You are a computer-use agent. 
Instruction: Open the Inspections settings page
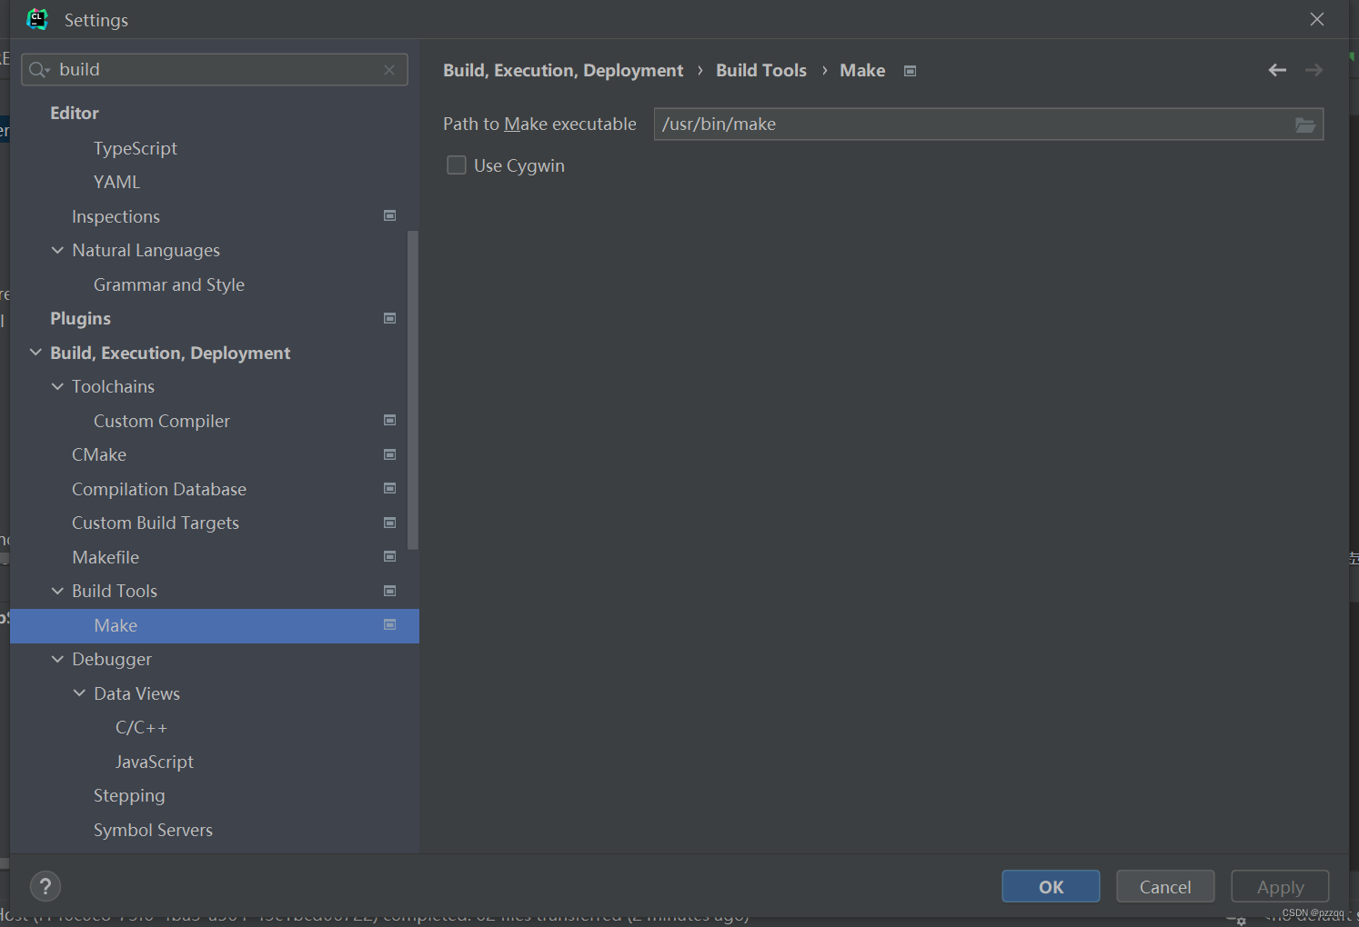point(116,216)
